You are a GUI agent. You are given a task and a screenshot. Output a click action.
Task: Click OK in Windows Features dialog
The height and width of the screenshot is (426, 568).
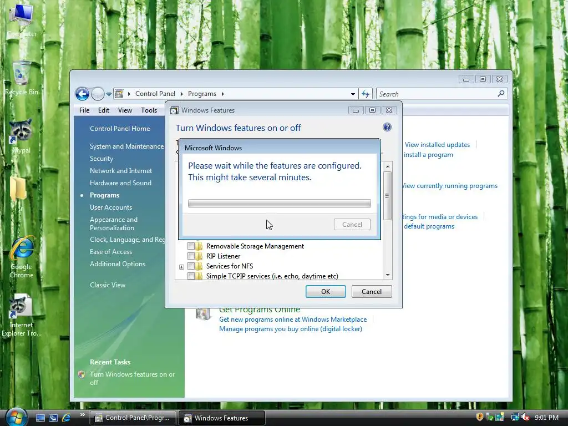[x=326, y=292]
